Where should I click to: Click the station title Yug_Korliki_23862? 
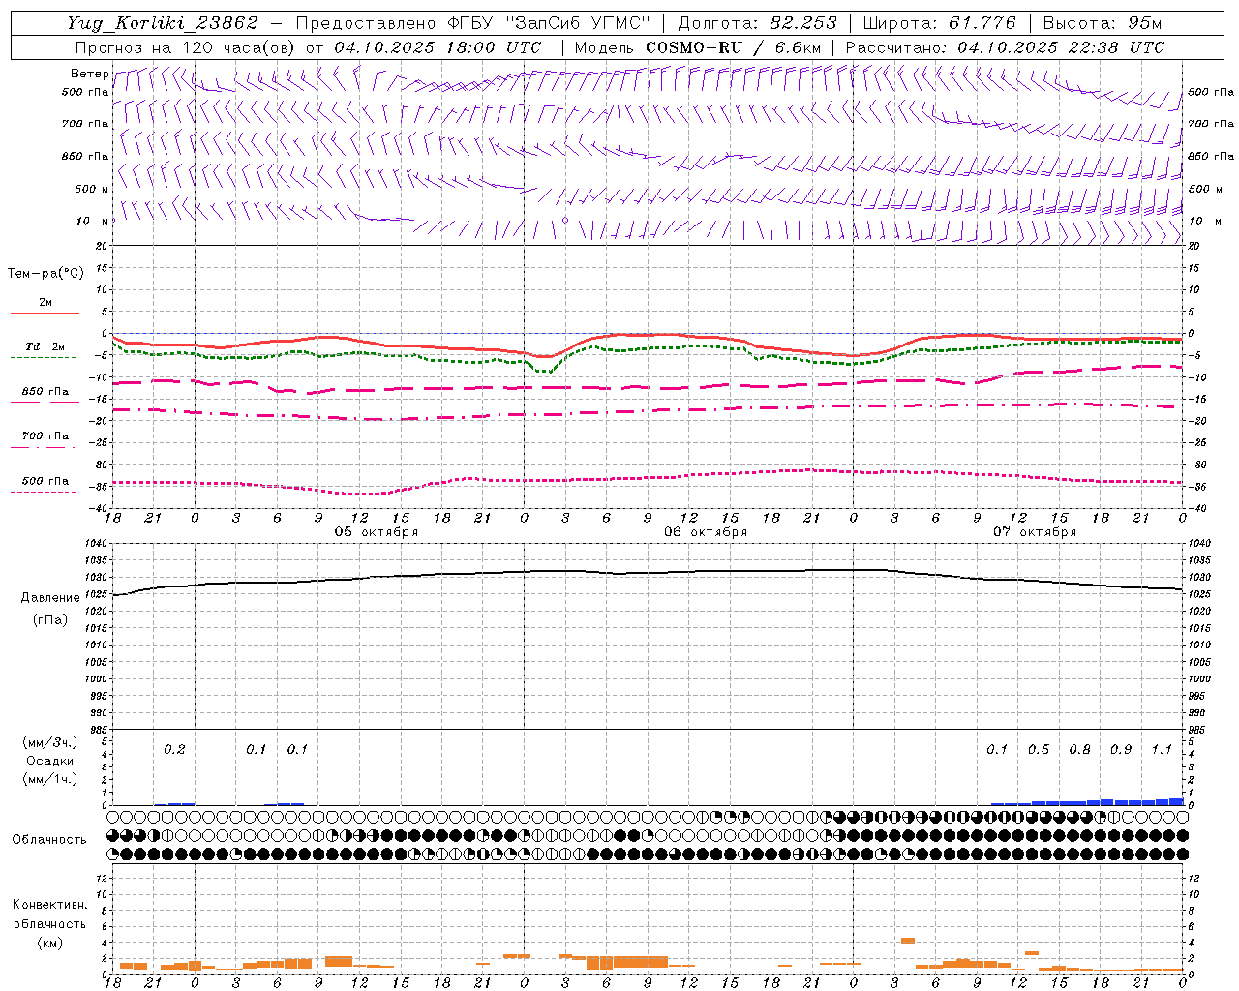163,23
